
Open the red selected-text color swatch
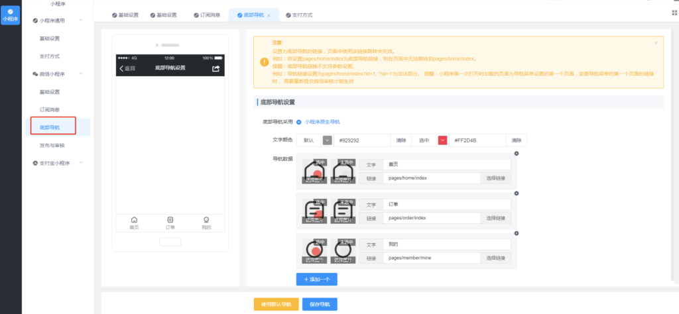(442, 140)
